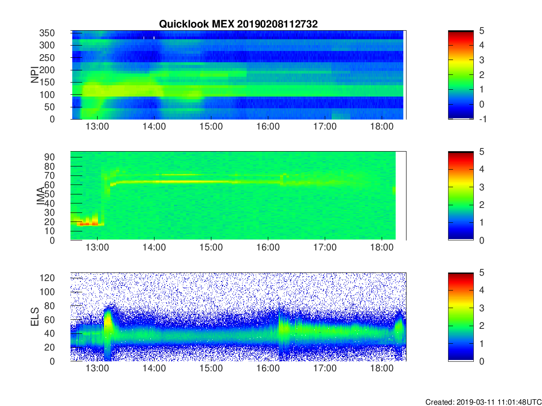Image resolution: width=542 pixels, height=406 pixels.
Task: Click the 16:00 label under the ELS panel
Action: tap(268, 369)
